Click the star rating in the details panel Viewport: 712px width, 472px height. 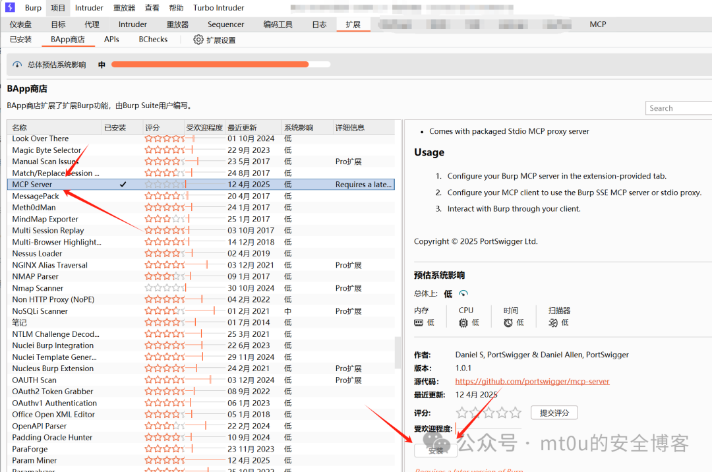[x=489, y=413]
